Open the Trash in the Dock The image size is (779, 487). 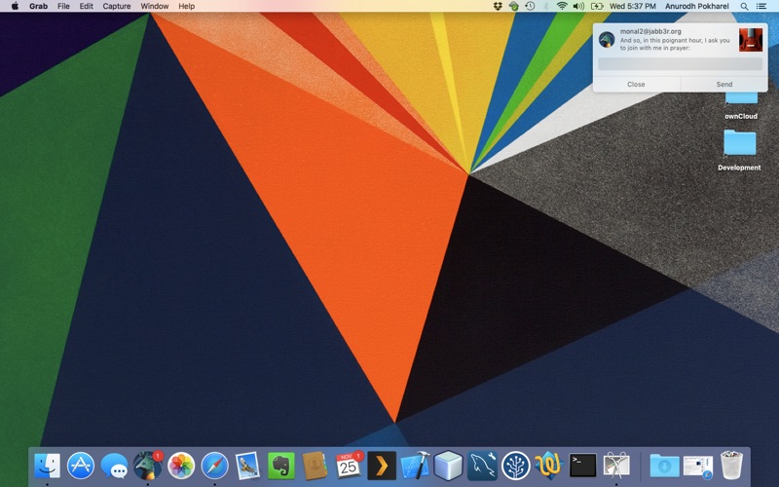coord(731,466)
